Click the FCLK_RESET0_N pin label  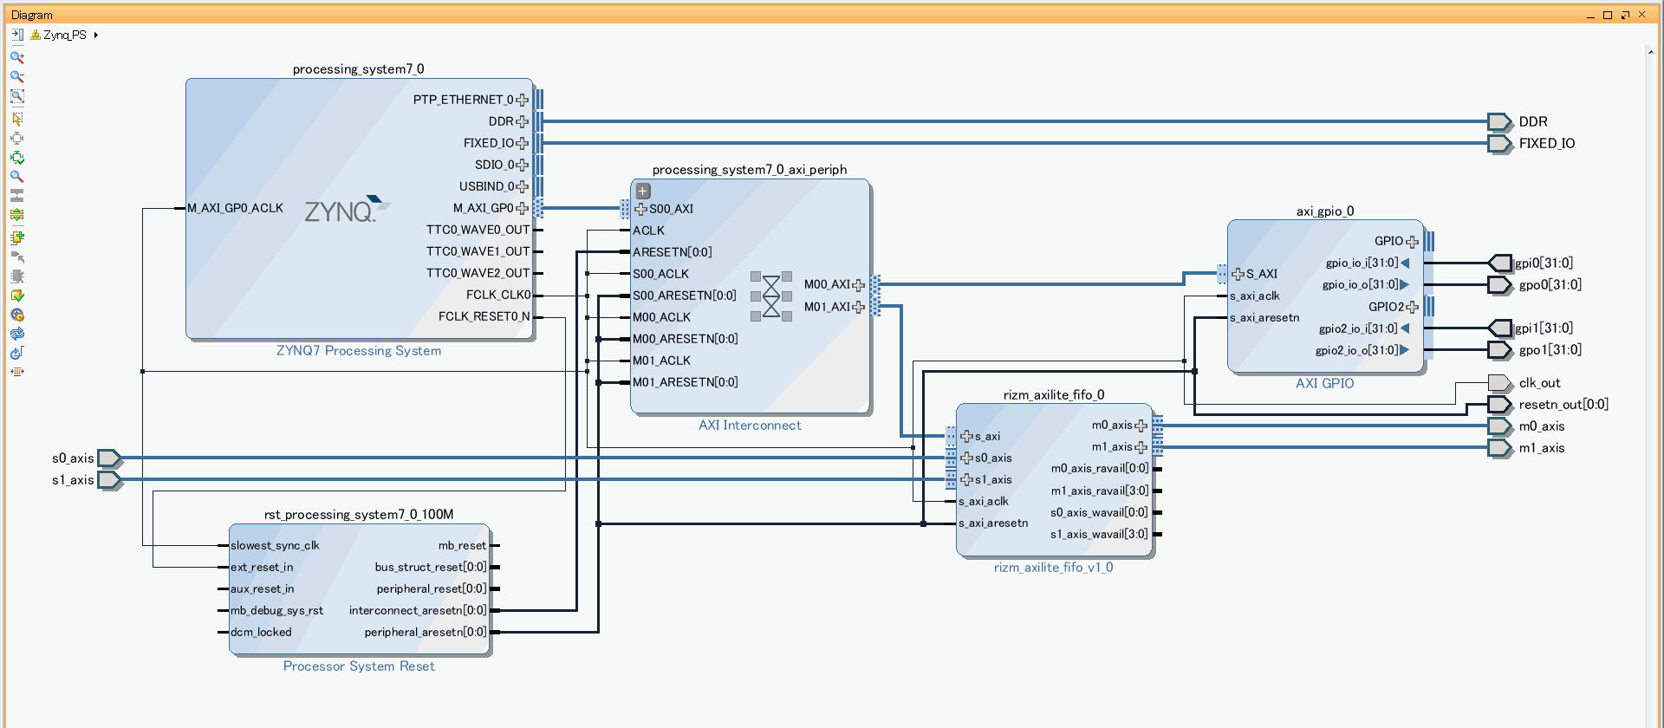coord(484,316)
